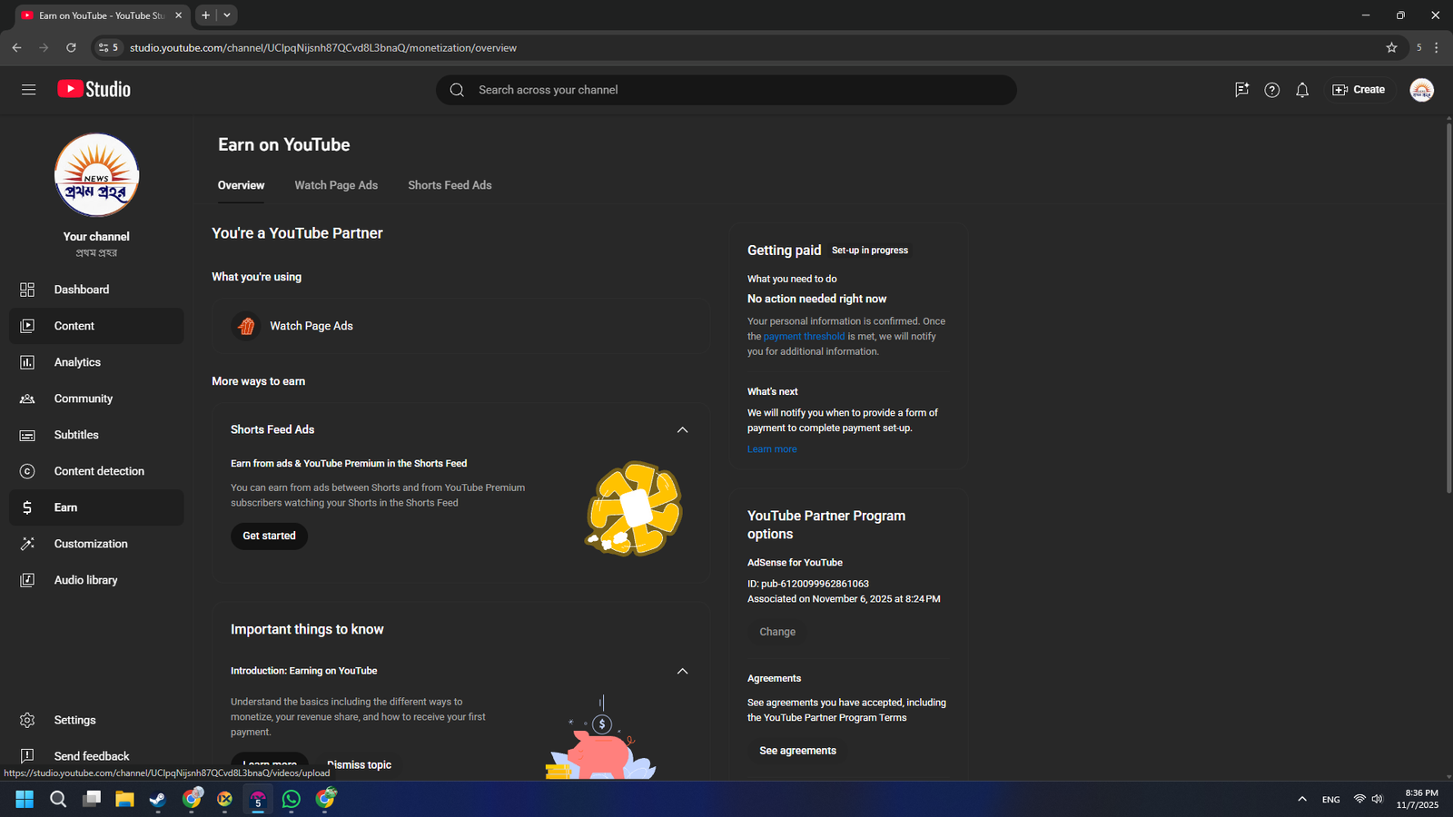Viewport: 1453px width, 817px height.
Task: Open the volume control in system tray
Action: point(1377,799)
